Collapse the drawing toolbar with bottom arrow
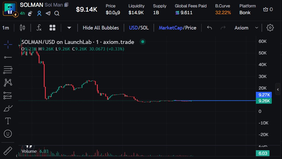The image size is (282, 159). pyautogui.click(x=17, y=156)
